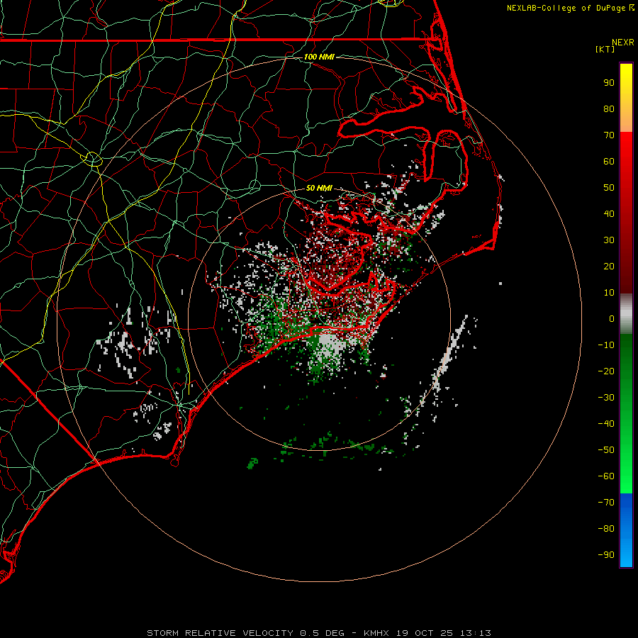Click the [KT] units label
The image size is (638, 638).
[x=605, y=49]
